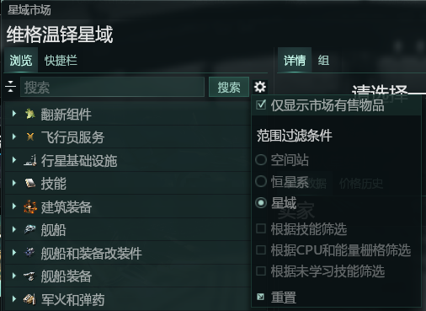Uncheck 仅显示市场有售物品 checkbox
The width and height of the screenshot is (426, 311).
(x=261, y=105)
